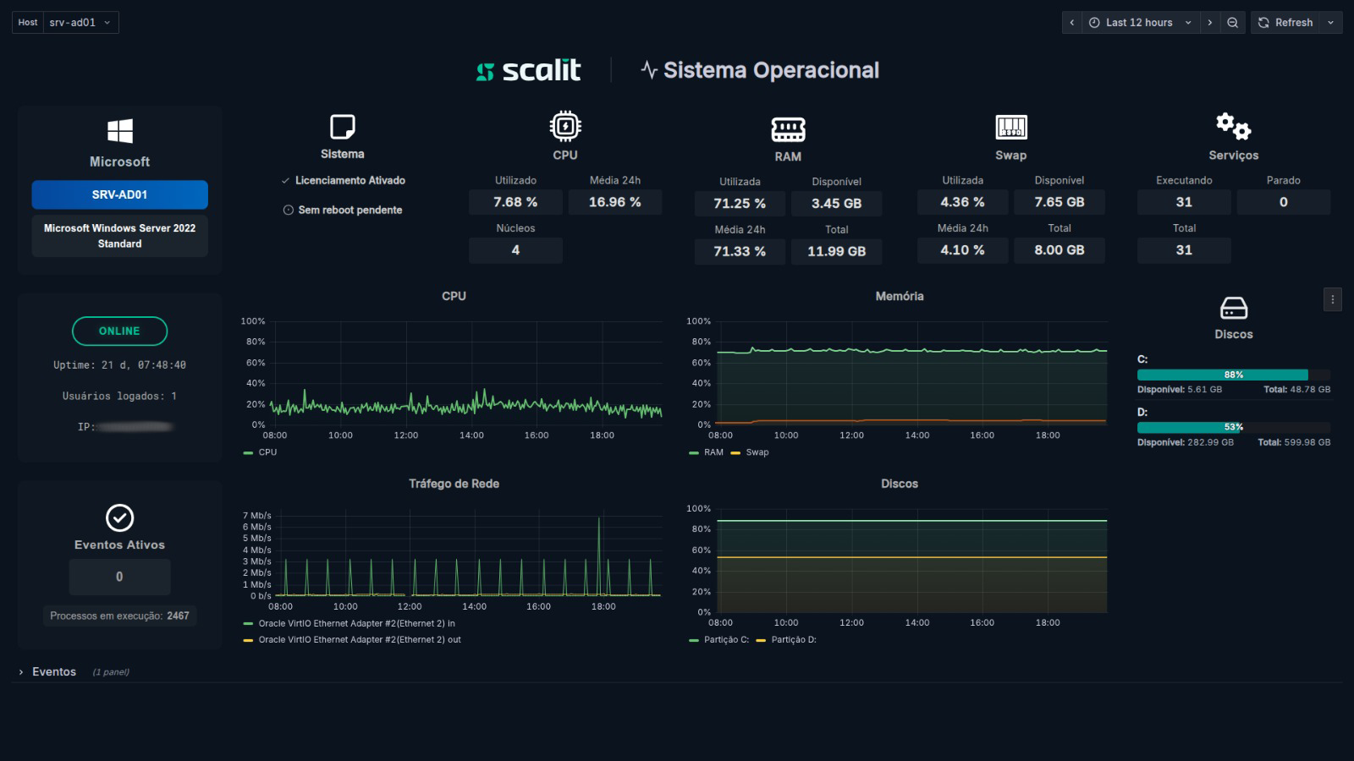Zoom out the time range
This screenshot has height=761, width=1354.
point(1232,23)
